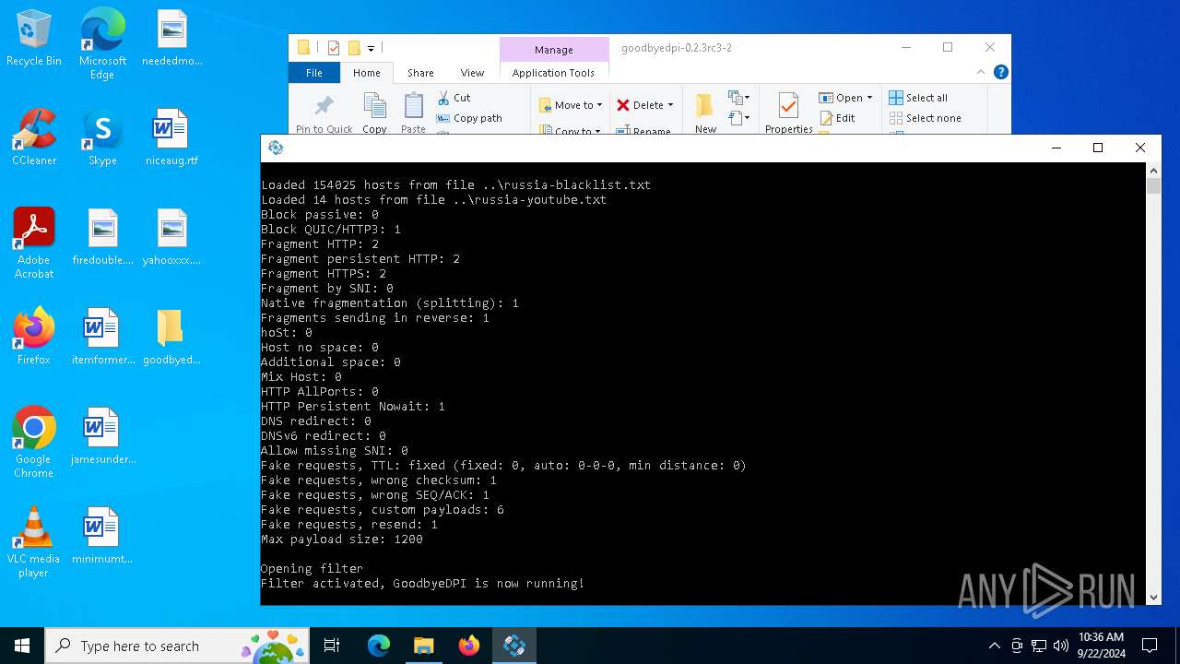Select the niceaug.rtf document on desktop
Viewport: 1180px width, 664px height.
(x=171, y=138)
